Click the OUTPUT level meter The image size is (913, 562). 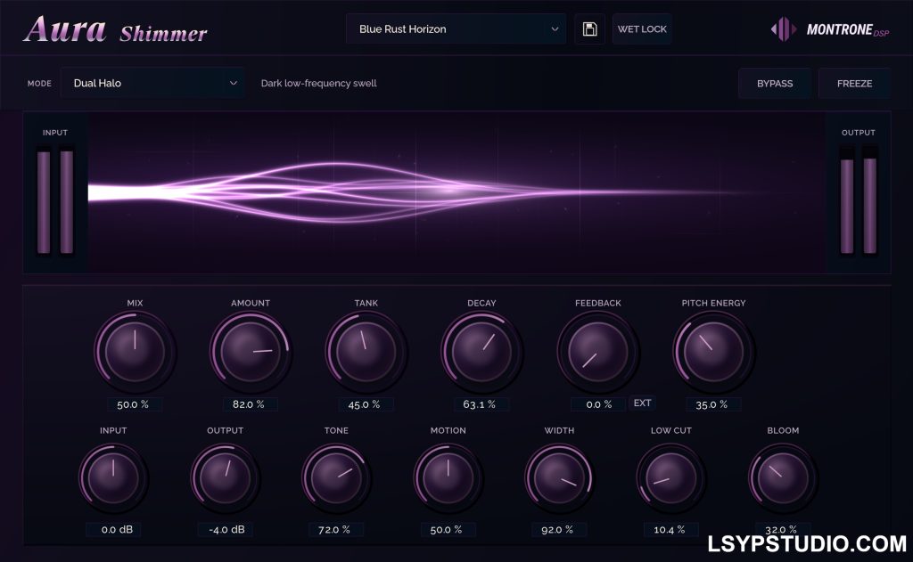[859, 200]
